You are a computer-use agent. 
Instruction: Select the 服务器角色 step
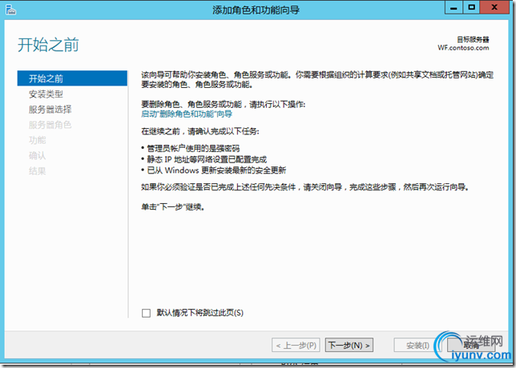click(x=50, y=125)
